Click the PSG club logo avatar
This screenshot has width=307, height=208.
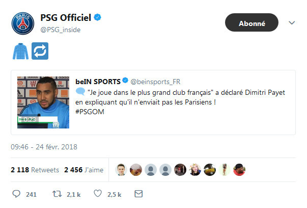pos(22,22)
